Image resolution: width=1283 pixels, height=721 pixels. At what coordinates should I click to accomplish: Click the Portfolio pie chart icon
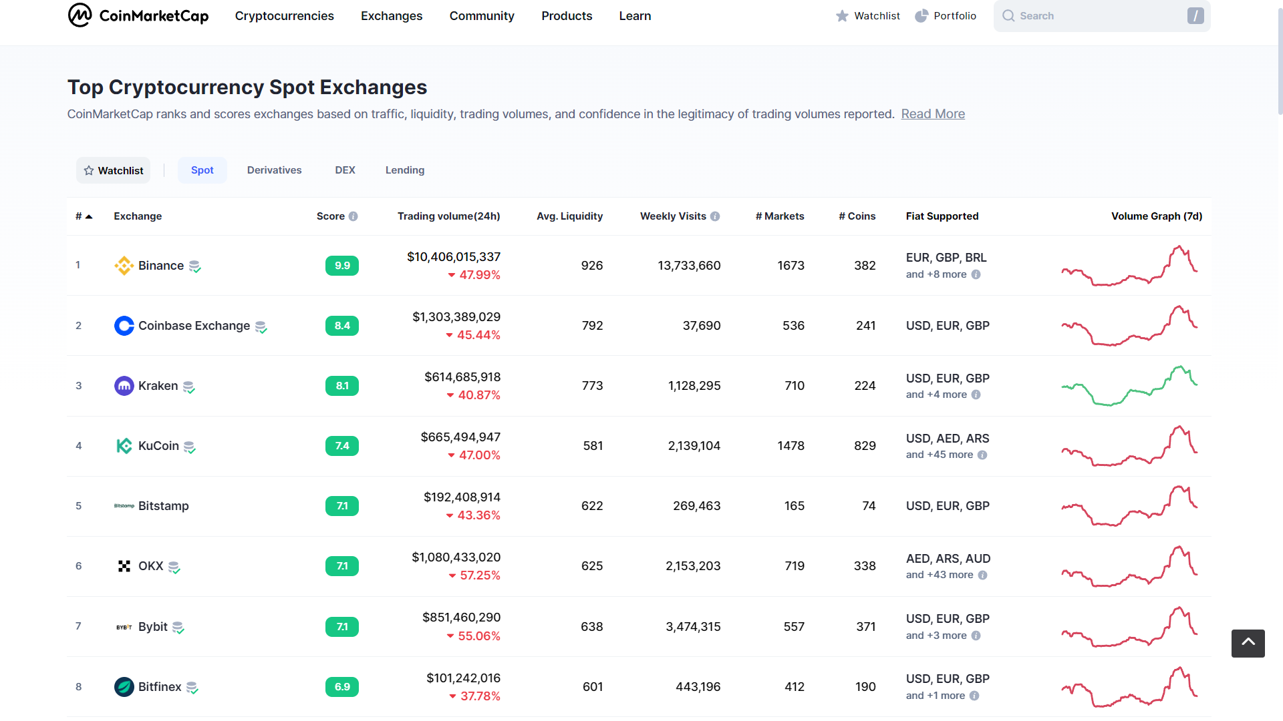coord(921,15)
